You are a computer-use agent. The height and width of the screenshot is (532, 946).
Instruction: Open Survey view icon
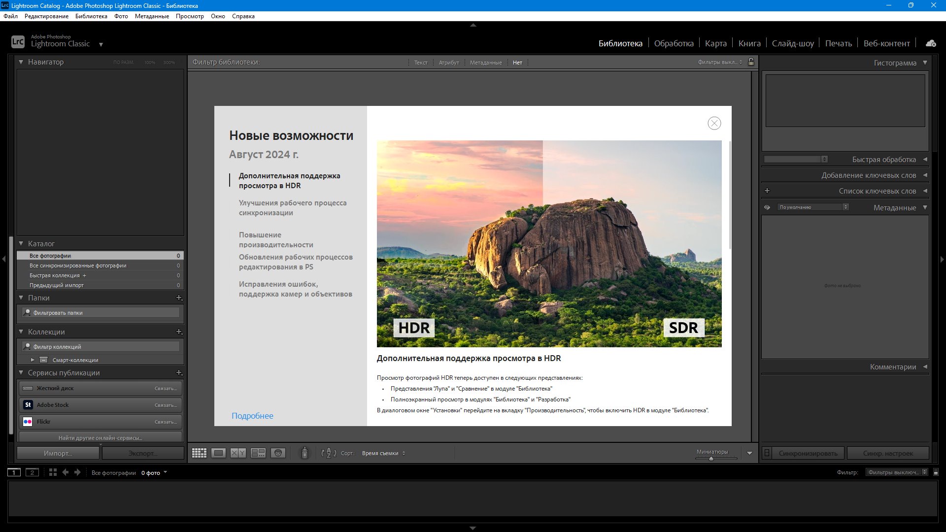258,453
